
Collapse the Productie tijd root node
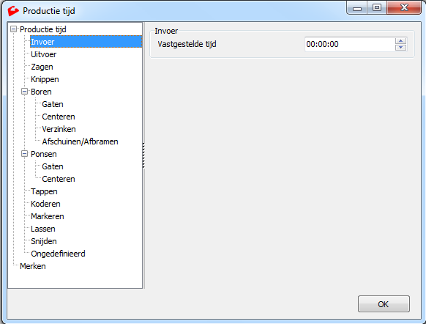tap(13, 29)
